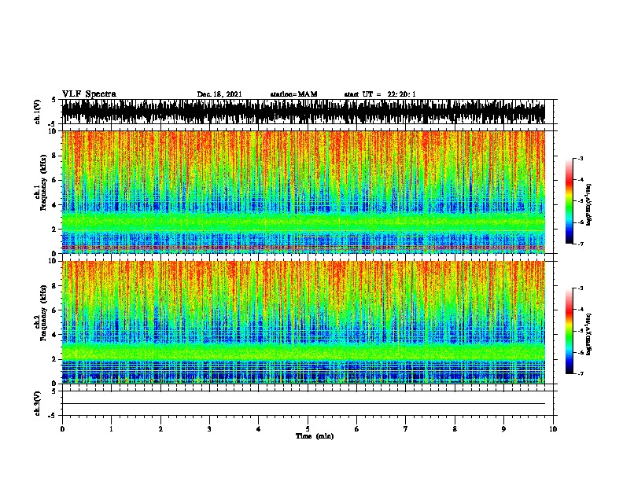Click the flat line in the ch.3 panel
The width and height of the screenshot is (623, 481).
(x=303, y=404)
